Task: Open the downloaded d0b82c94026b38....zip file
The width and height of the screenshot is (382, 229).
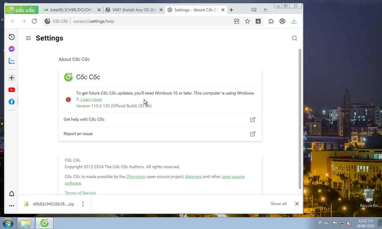Action: point(50,204)
